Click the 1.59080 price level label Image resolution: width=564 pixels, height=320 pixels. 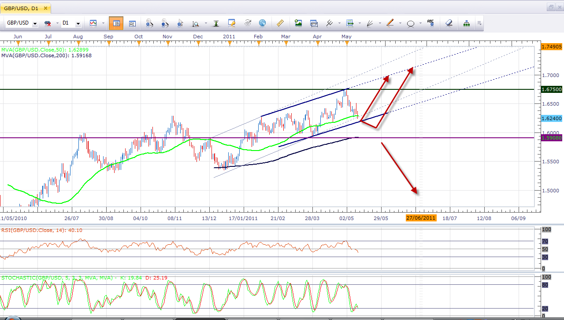[x=552, y=138]
